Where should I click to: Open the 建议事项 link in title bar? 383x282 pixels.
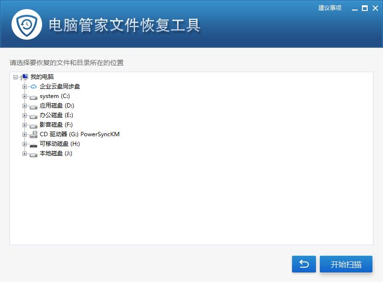[x=330, y=8]
